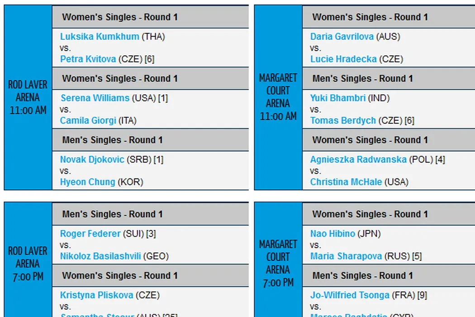The height and width of the screenshot is (317, 475).
Task: Click Jo-Wilfried Tsonga name link
Action: coord(350,295)
